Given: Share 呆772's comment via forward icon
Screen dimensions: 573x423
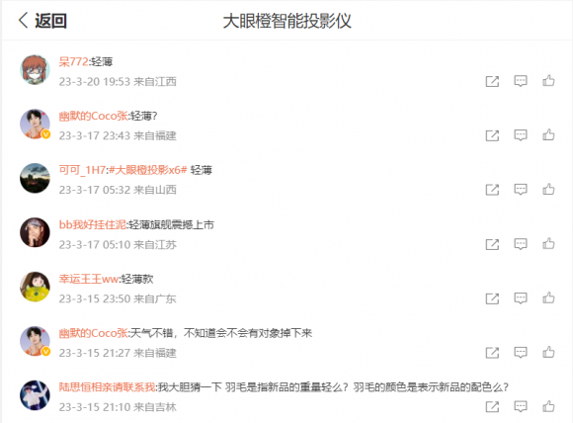Looking at the screenshot, I should (x=492, y=81).
